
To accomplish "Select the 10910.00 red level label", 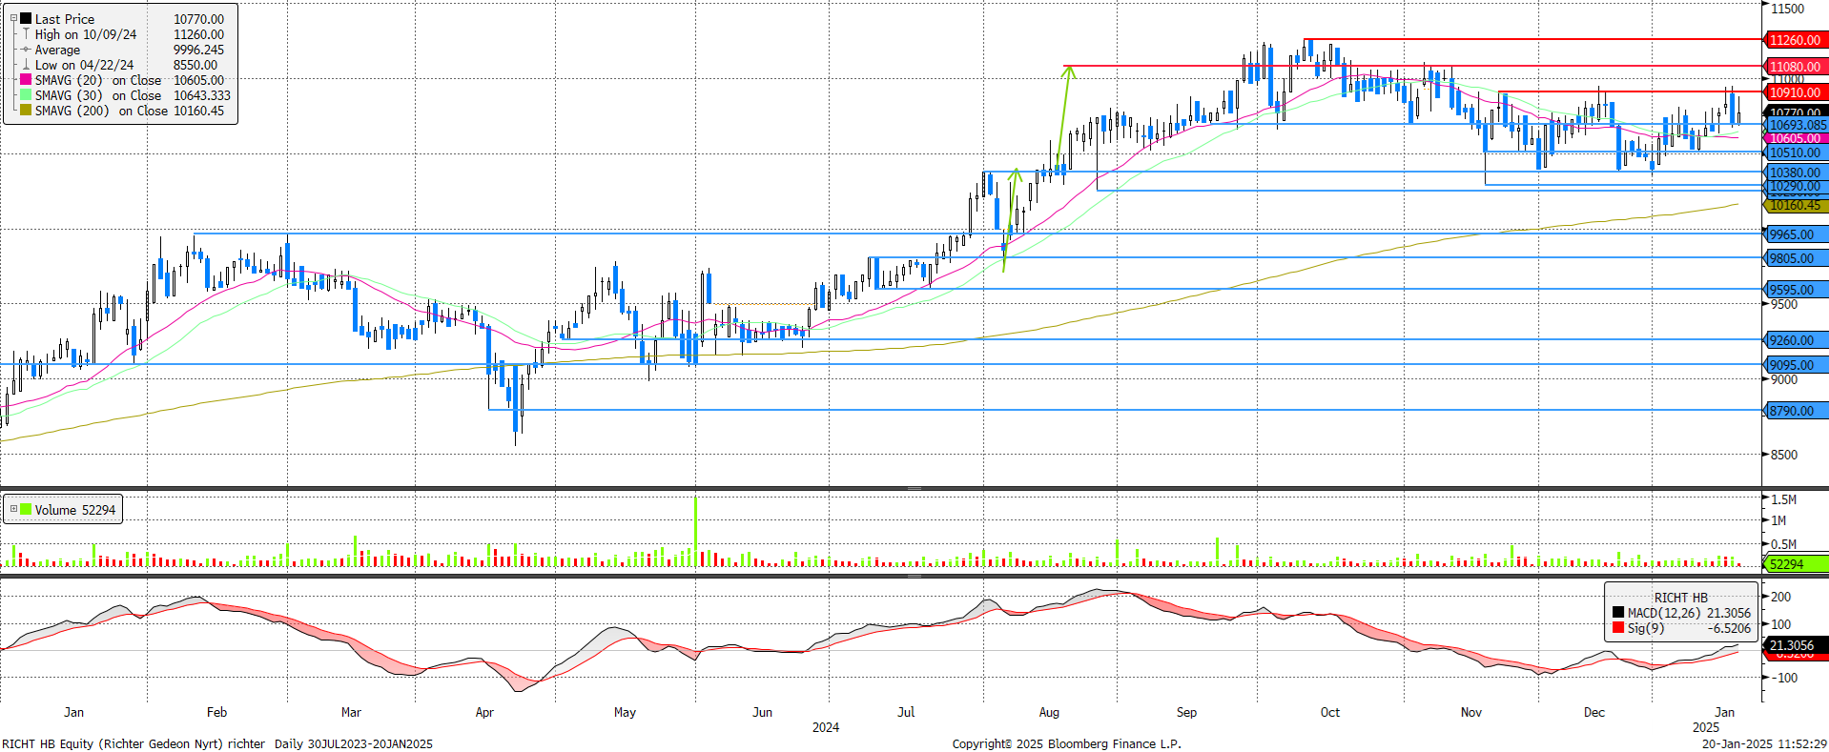I will 1796,92.
